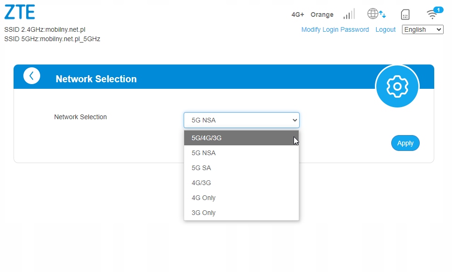Open the English language dropdown
452x272 pixels.
(x=423, y=29)
